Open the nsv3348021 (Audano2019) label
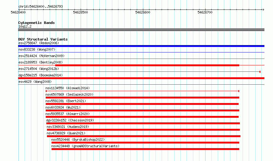 click(68, 127)
